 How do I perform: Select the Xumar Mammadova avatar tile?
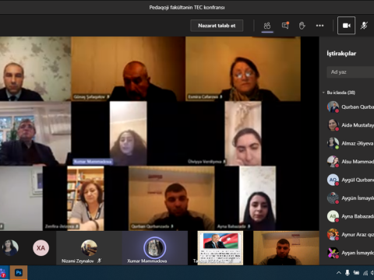coord(155,248)
